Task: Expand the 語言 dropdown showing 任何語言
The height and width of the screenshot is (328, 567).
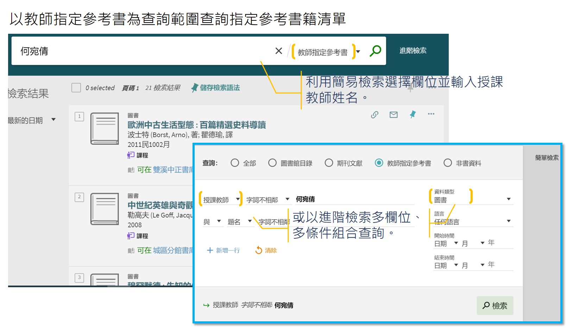Action: (508, 221)
